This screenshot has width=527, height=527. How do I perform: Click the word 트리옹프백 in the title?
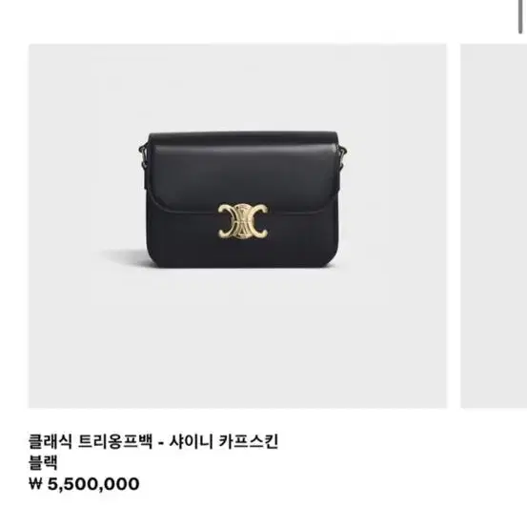(x=115, y=441)
